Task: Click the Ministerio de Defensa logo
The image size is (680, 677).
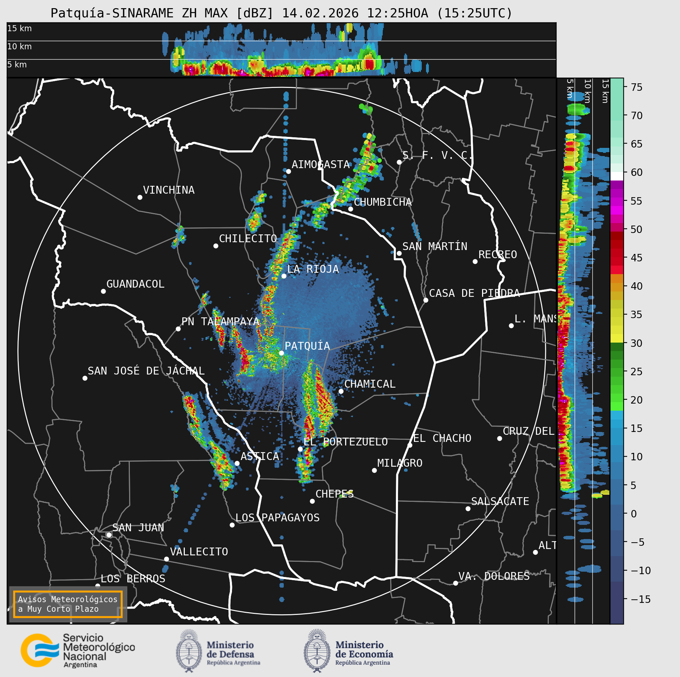Action: (x=218, y=651)
